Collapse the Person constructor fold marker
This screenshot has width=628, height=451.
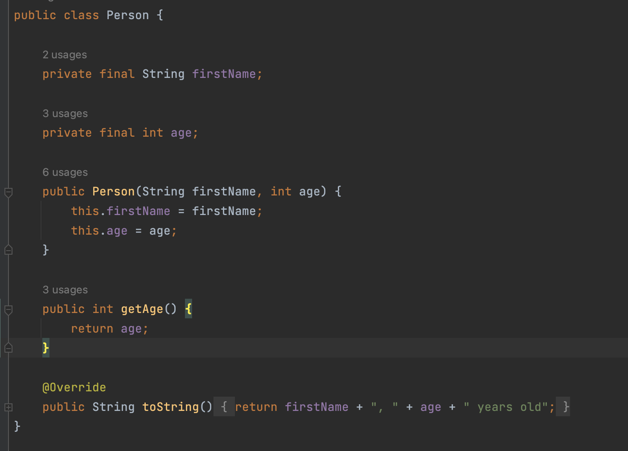pyautogui.click(x=8, y=192)
